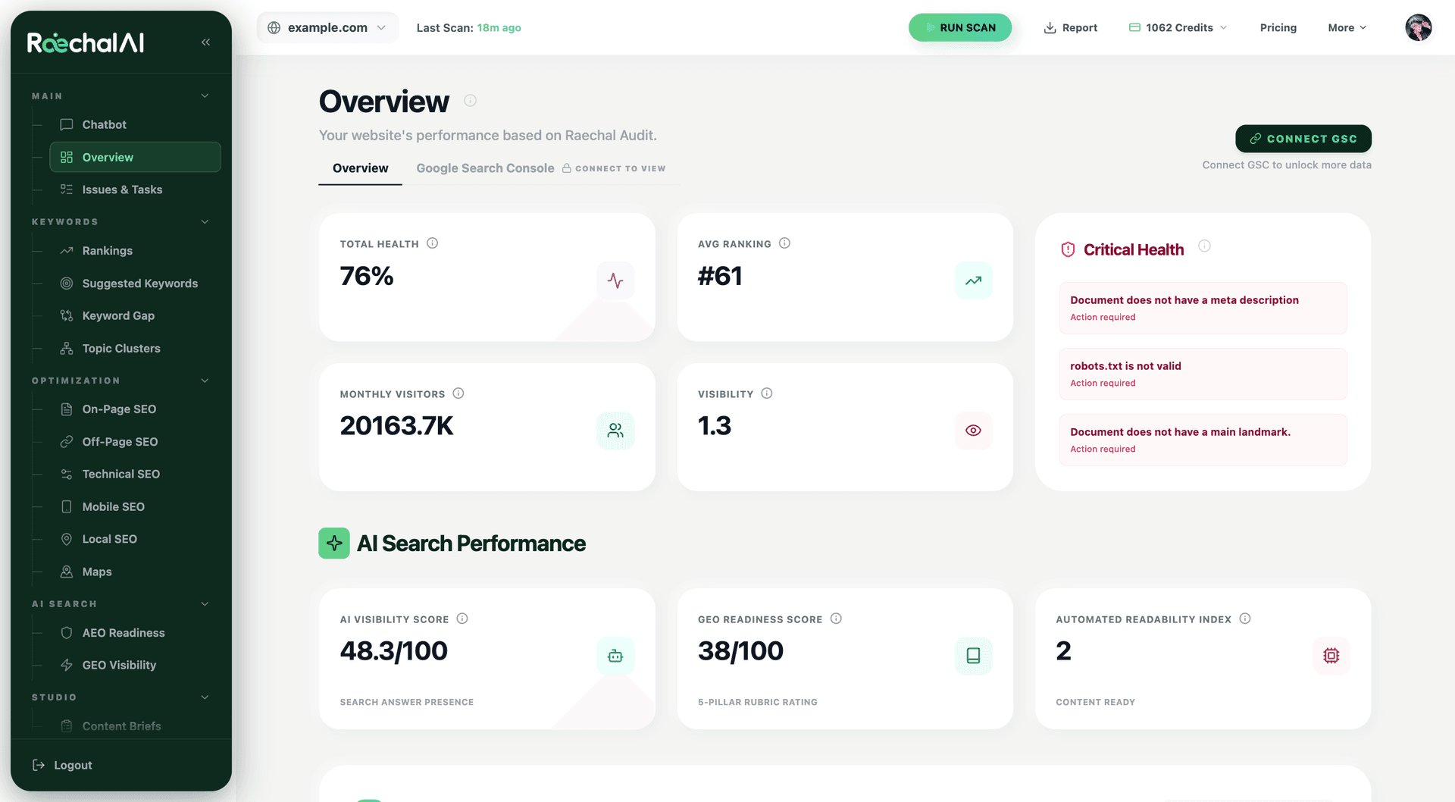The image size is (1455, 802).
Task: Go to Rankings in the sidebar
Action: point(135,251)
